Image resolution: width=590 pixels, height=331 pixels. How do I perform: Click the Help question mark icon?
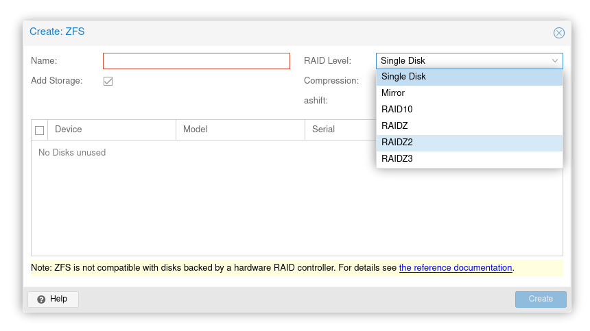pos(41,299)
